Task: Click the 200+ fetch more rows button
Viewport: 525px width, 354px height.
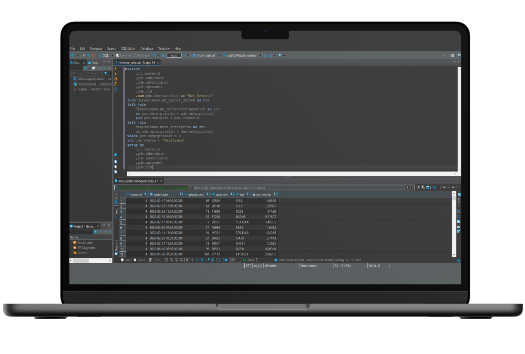Action: (250, 259)
